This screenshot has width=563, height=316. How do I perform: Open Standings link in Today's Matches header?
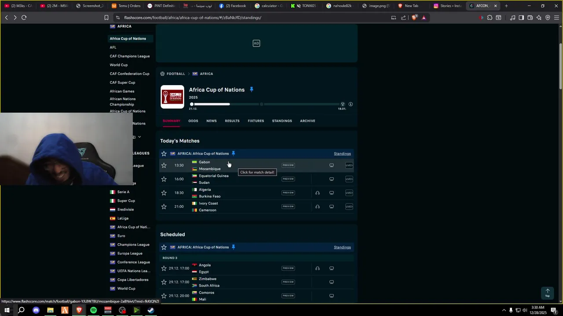(x=342, y=154)
